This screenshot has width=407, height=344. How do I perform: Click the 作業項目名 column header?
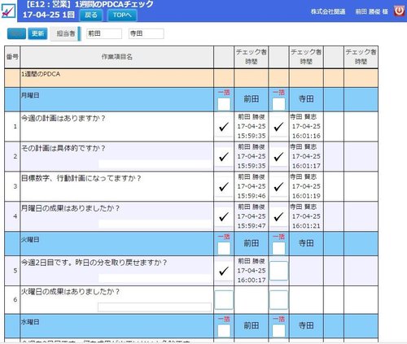click(x=117, y=57)
